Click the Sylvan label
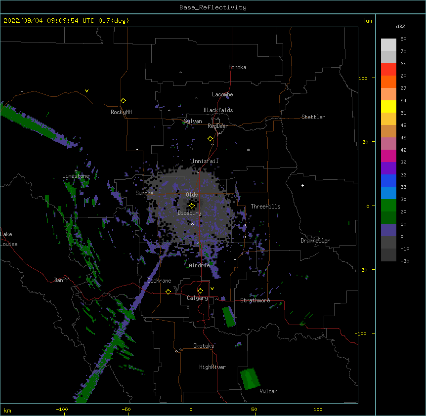Viewport: 426px width, 416px height. (x=193, y=121)
